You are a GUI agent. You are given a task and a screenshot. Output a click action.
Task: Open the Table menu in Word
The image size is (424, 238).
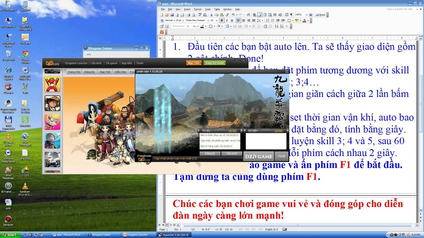[x=217, y=9]
